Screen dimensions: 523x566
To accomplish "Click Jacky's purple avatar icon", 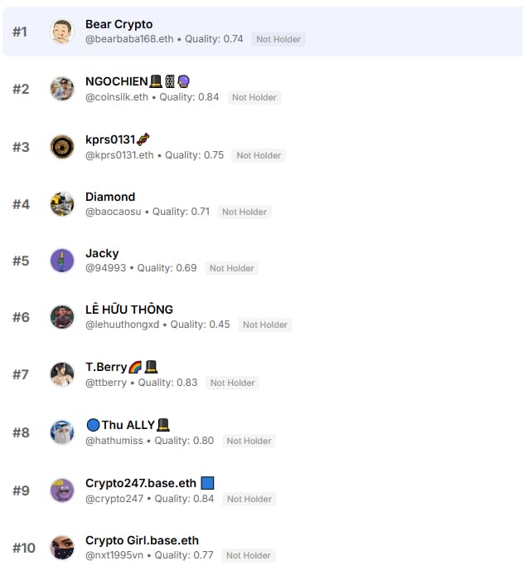I will [x=62, y=261].
